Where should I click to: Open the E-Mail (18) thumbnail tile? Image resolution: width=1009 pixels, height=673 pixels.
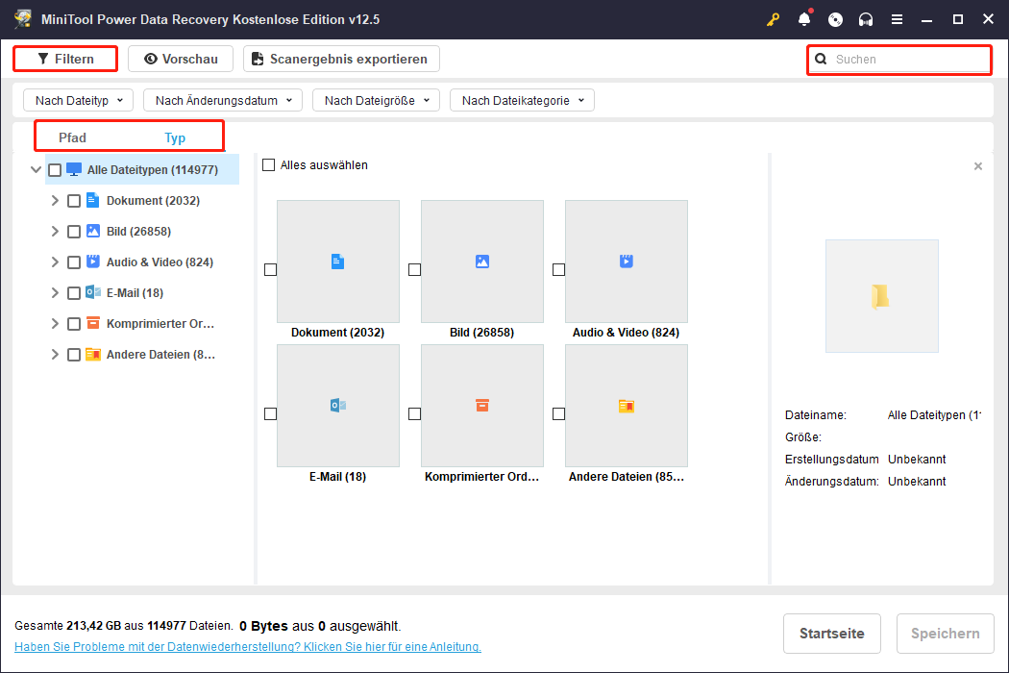pyautogui.click(x=338, y=406)
